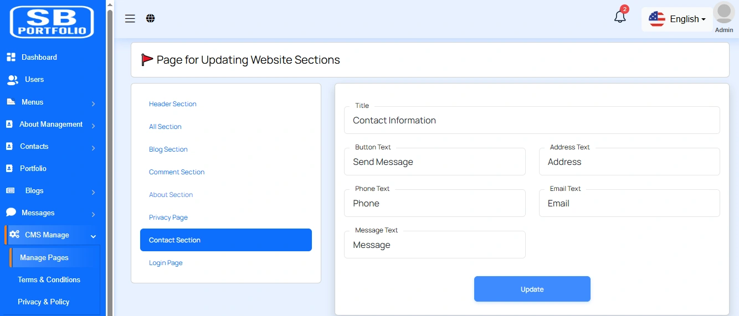739x316 pixels.
Task: Expand the Blogs submenu chevron
Action: tap(93, 192)
